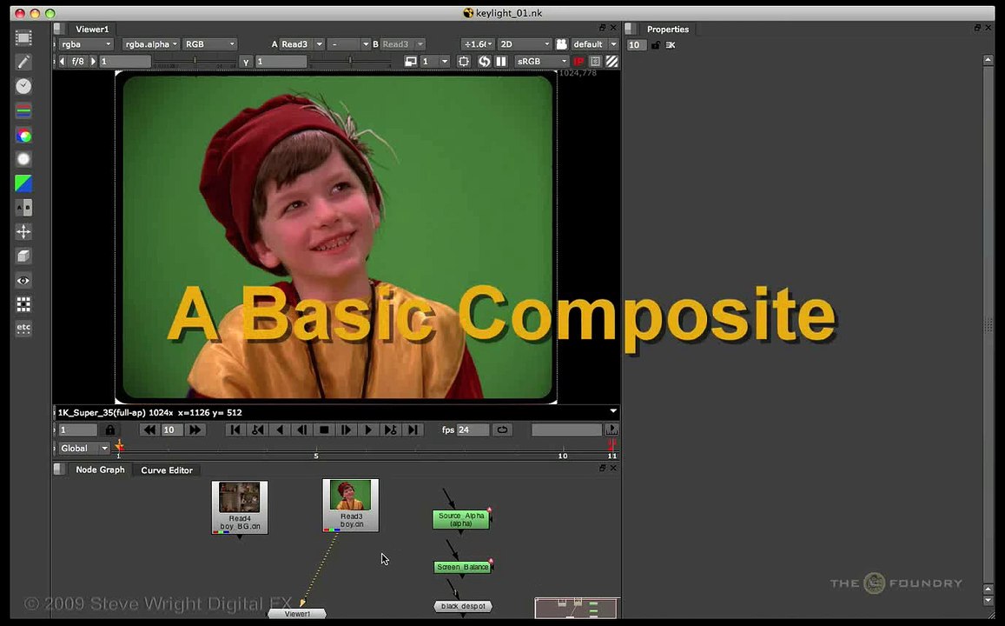Toggle the red IP input process button

[x=579, y=62]
